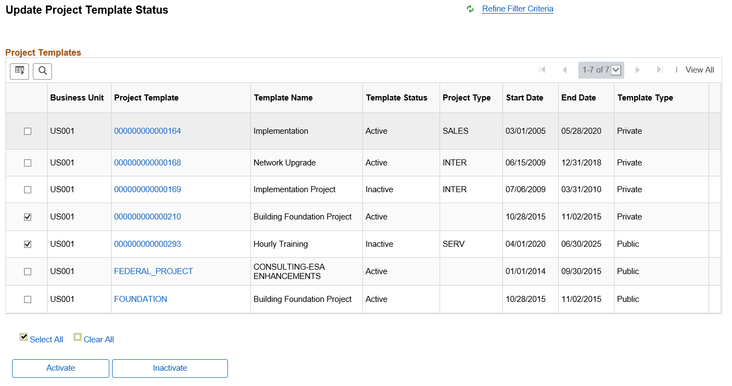The width and height of the screenshot is (732, 386).
Task: Jump to last rows using last-page arrow icon
Action: click(659, 69)
